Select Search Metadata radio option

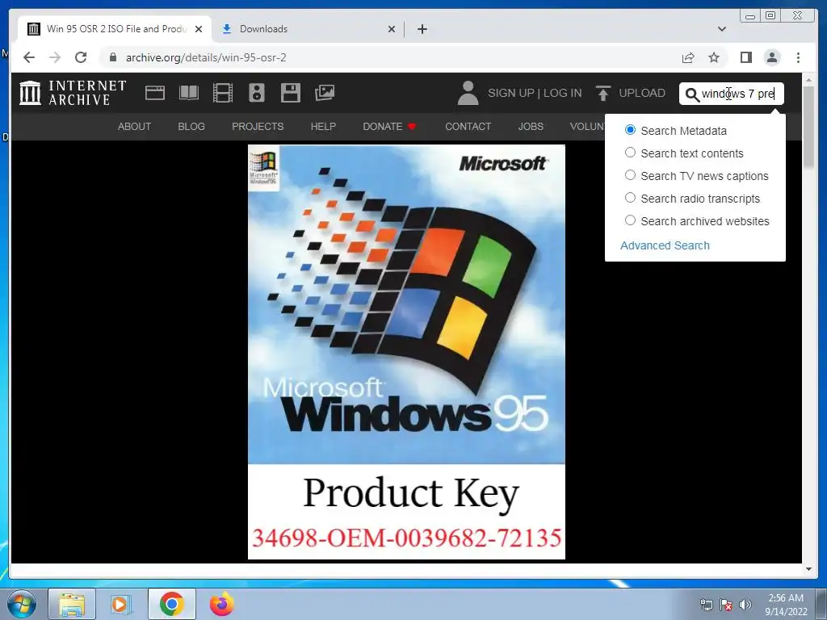630,130
